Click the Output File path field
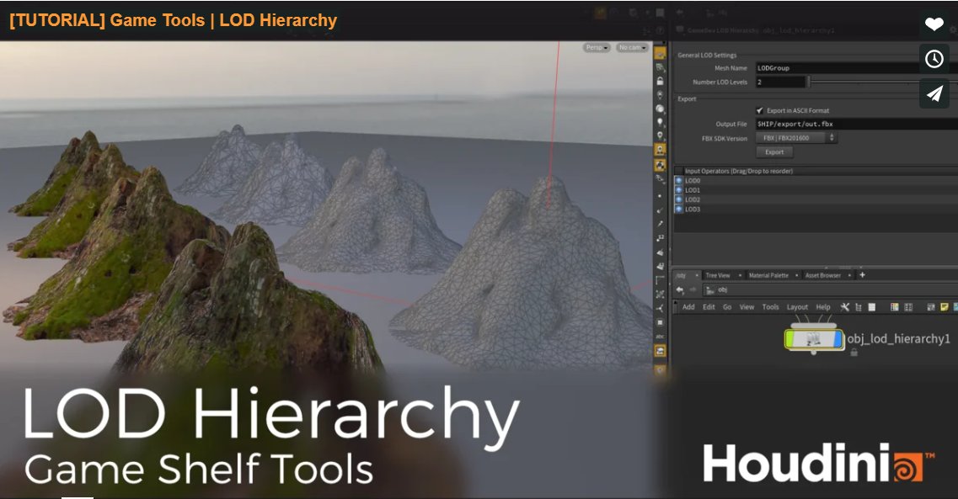The width and height of the screenshot is (958, 499). click(855, 124)
